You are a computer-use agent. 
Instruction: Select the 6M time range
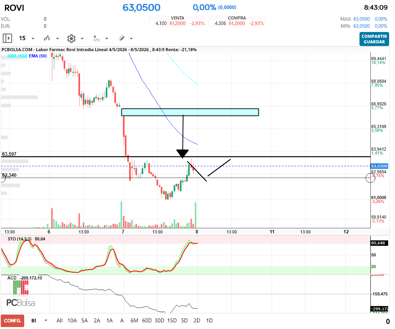pos(134,320)
